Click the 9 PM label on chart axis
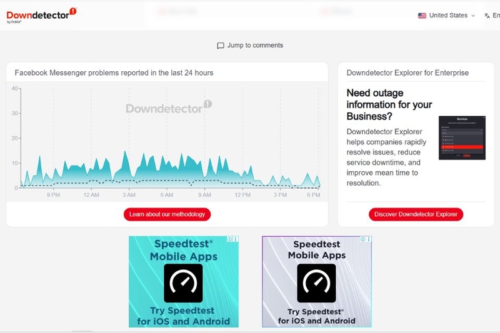This screenshot has height=333, width=500. coord(53,195)
